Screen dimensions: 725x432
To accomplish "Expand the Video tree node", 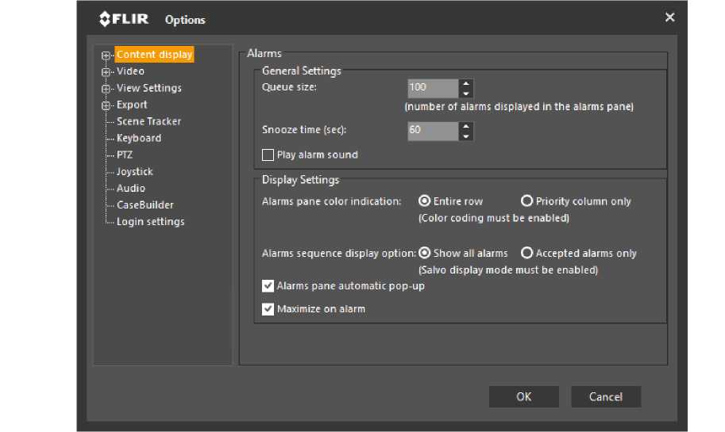I will tap(105, 72).
